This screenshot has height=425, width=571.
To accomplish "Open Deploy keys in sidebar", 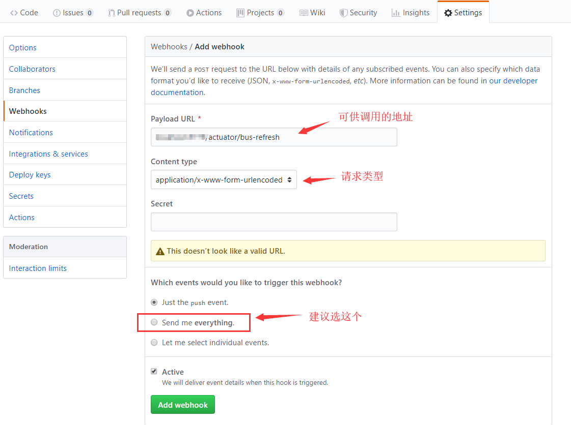I will (x=30, y=175).
